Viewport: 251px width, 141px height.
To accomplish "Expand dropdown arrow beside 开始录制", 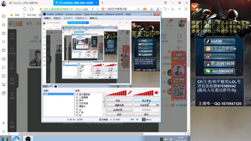I will point(158,105).
